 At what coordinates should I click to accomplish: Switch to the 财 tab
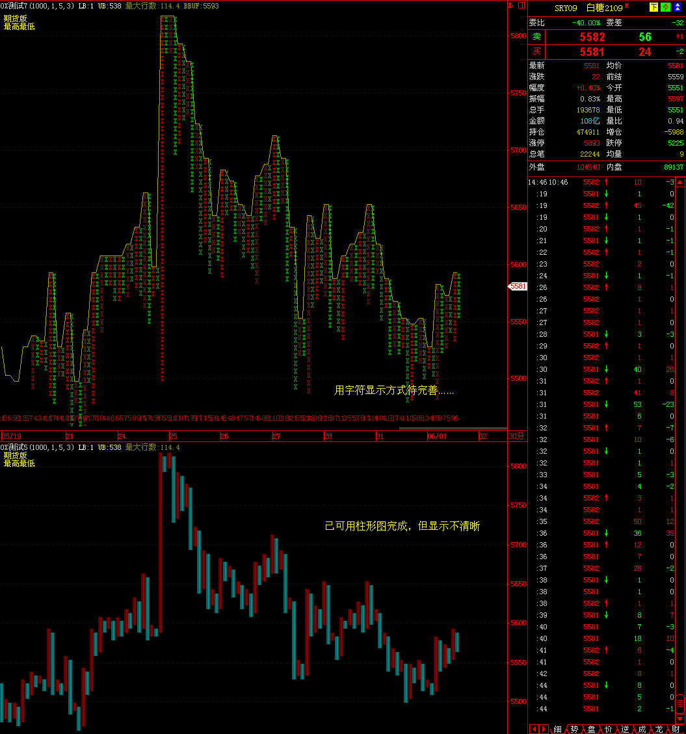point(675,729)
